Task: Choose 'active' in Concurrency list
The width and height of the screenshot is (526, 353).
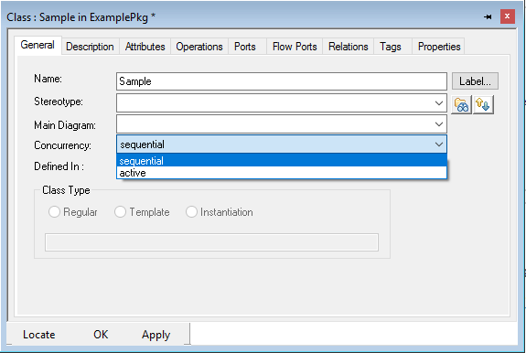Action: point(282,173)
